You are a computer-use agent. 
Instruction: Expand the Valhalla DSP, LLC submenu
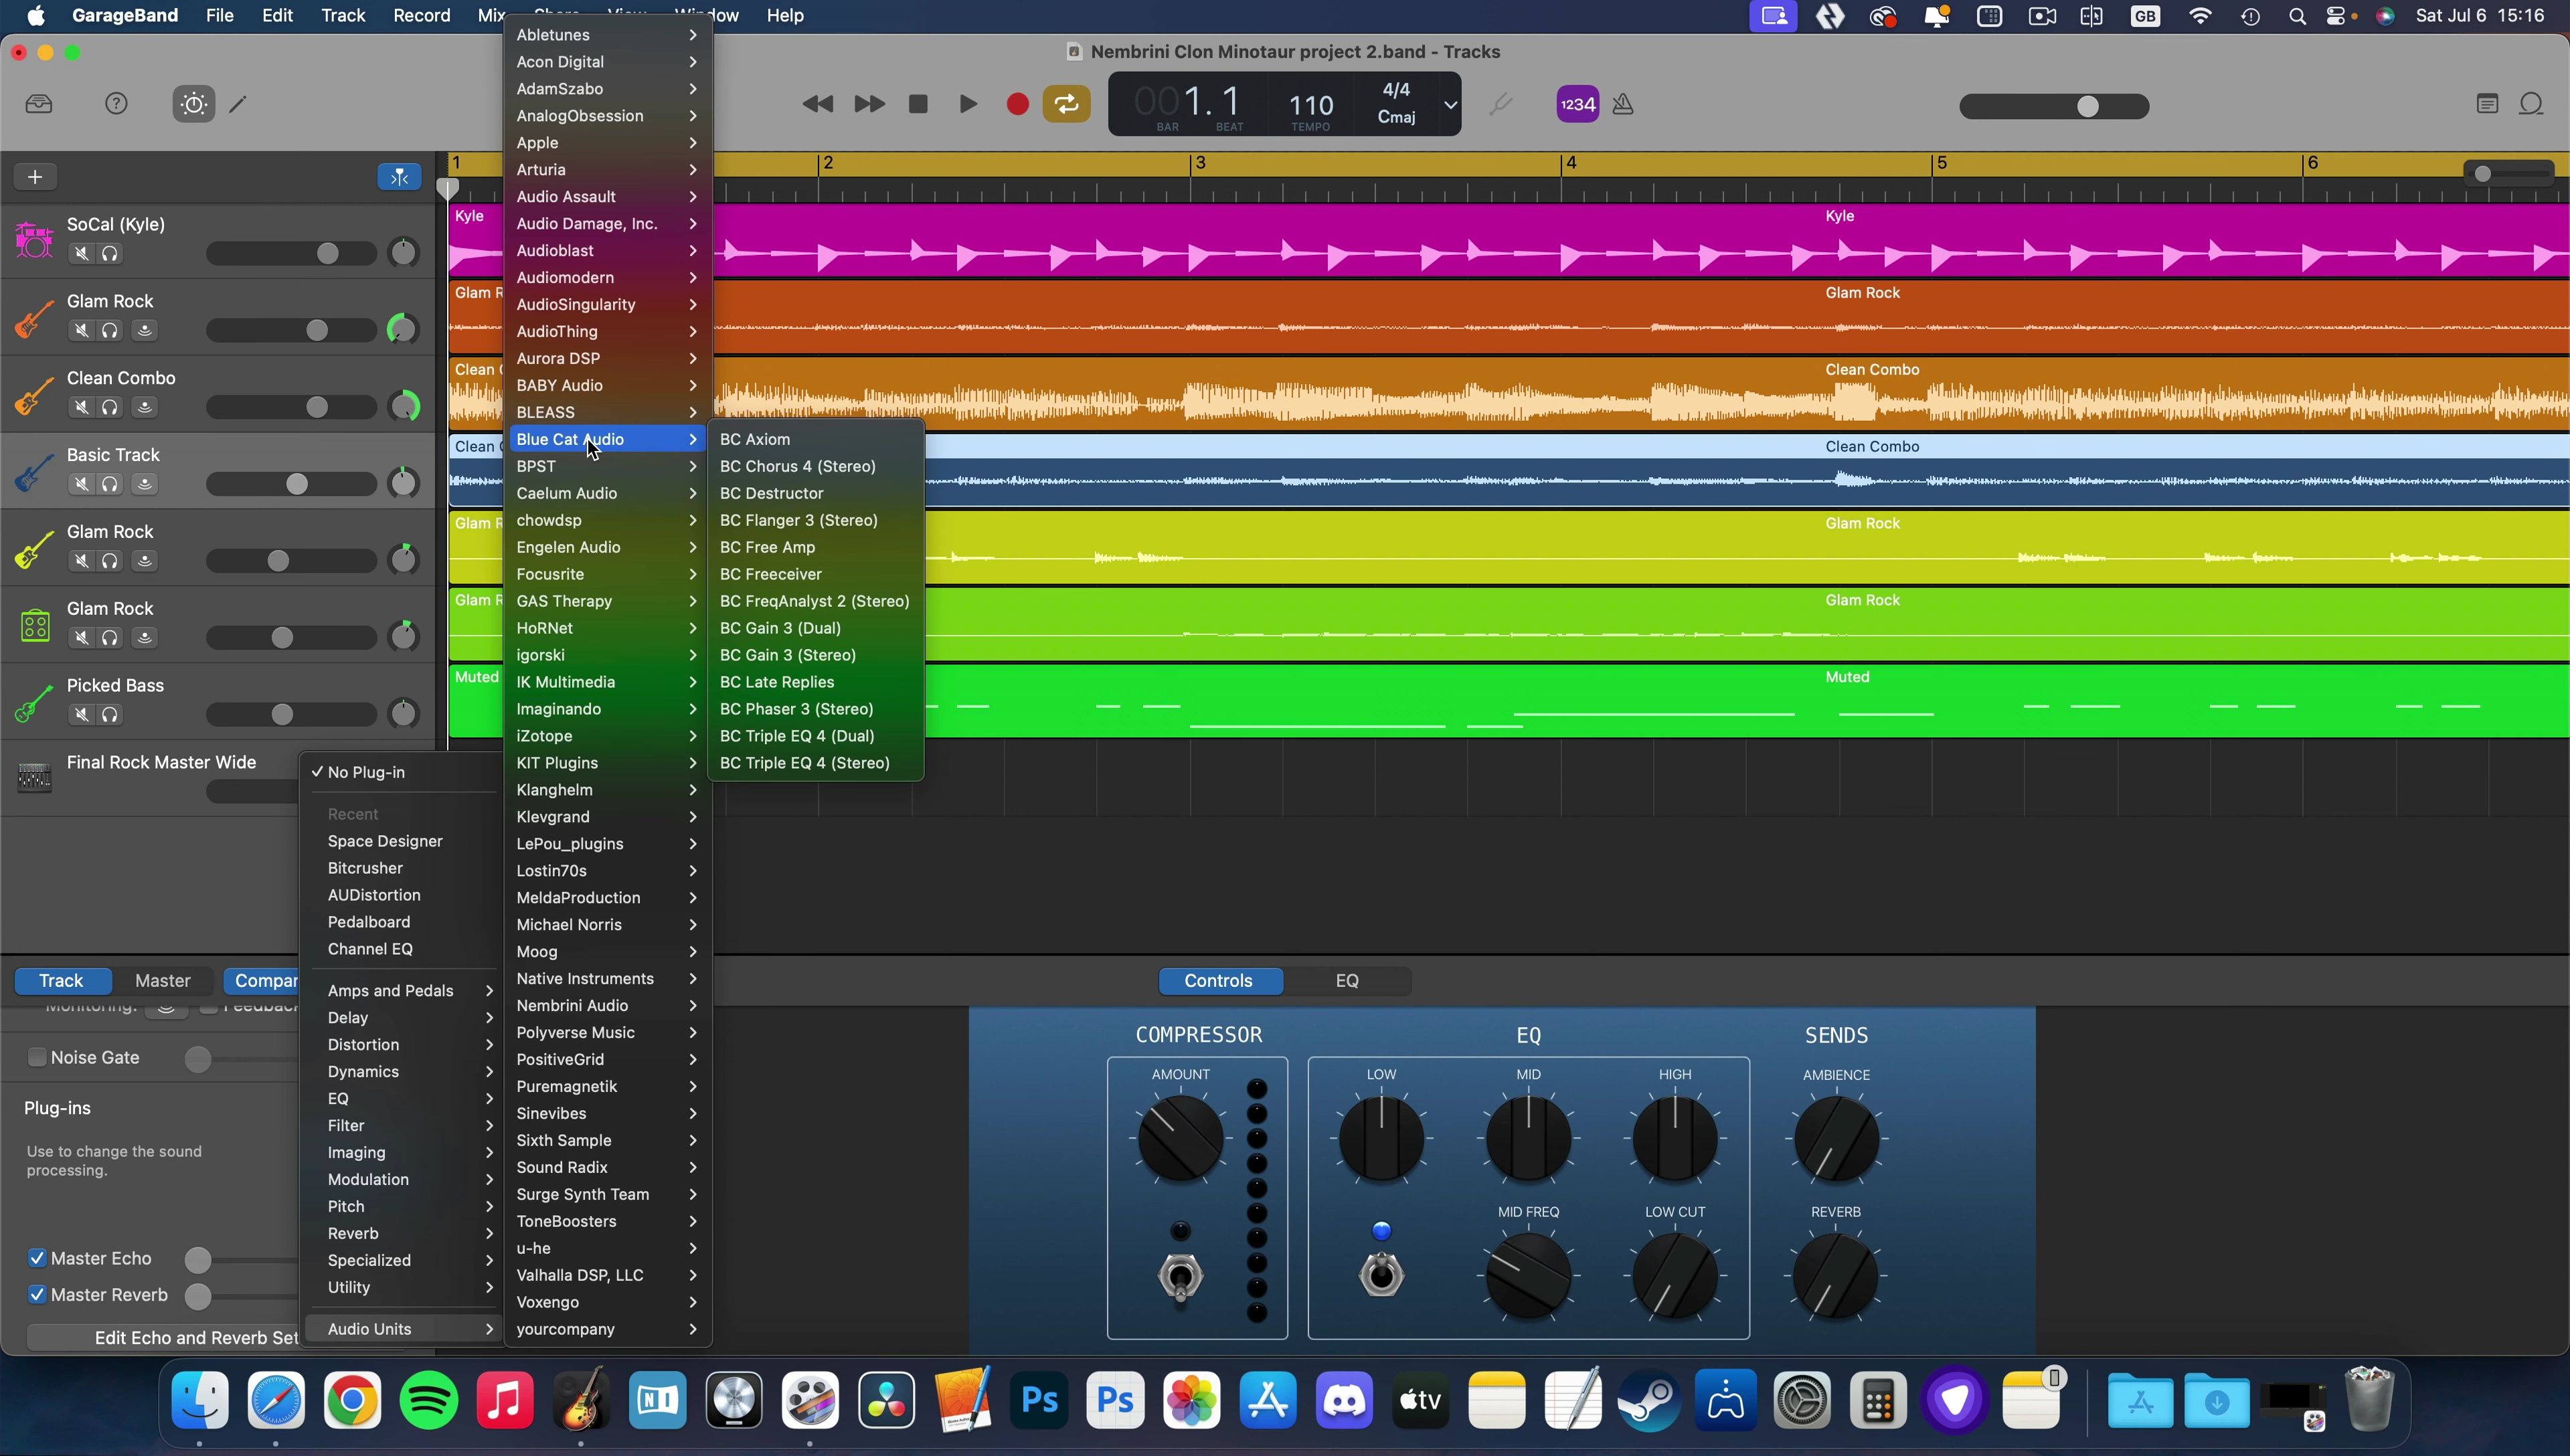tap(606, 1275)
